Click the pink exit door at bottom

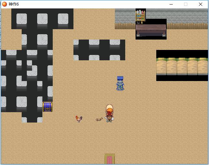(x=110, y=159)
